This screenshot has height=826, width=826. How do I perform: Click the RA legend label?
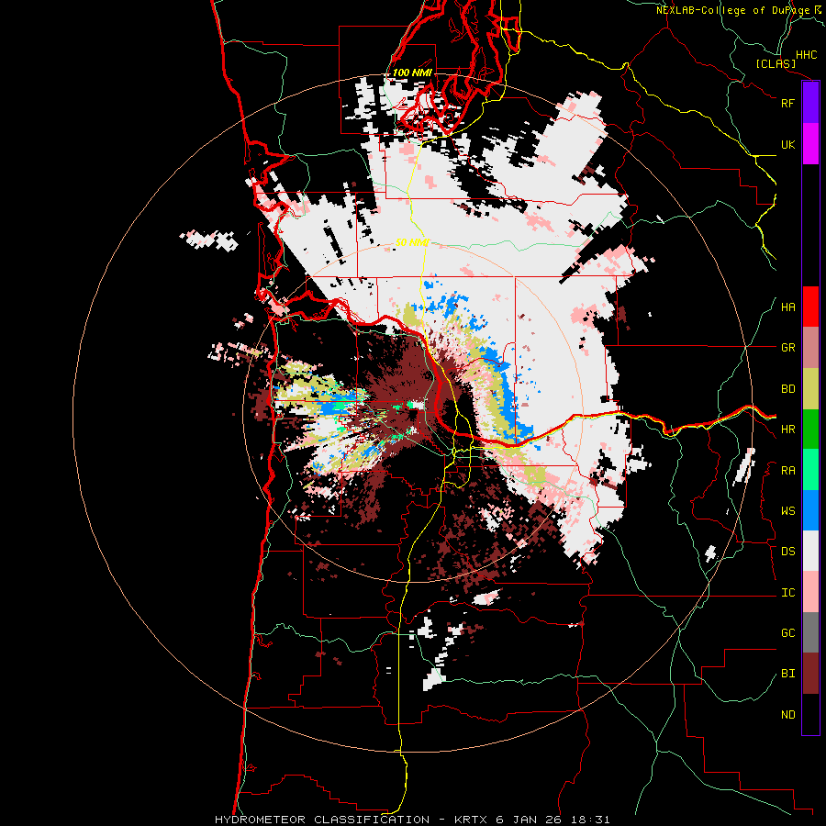pyautogui.click(x=787, y=471)
